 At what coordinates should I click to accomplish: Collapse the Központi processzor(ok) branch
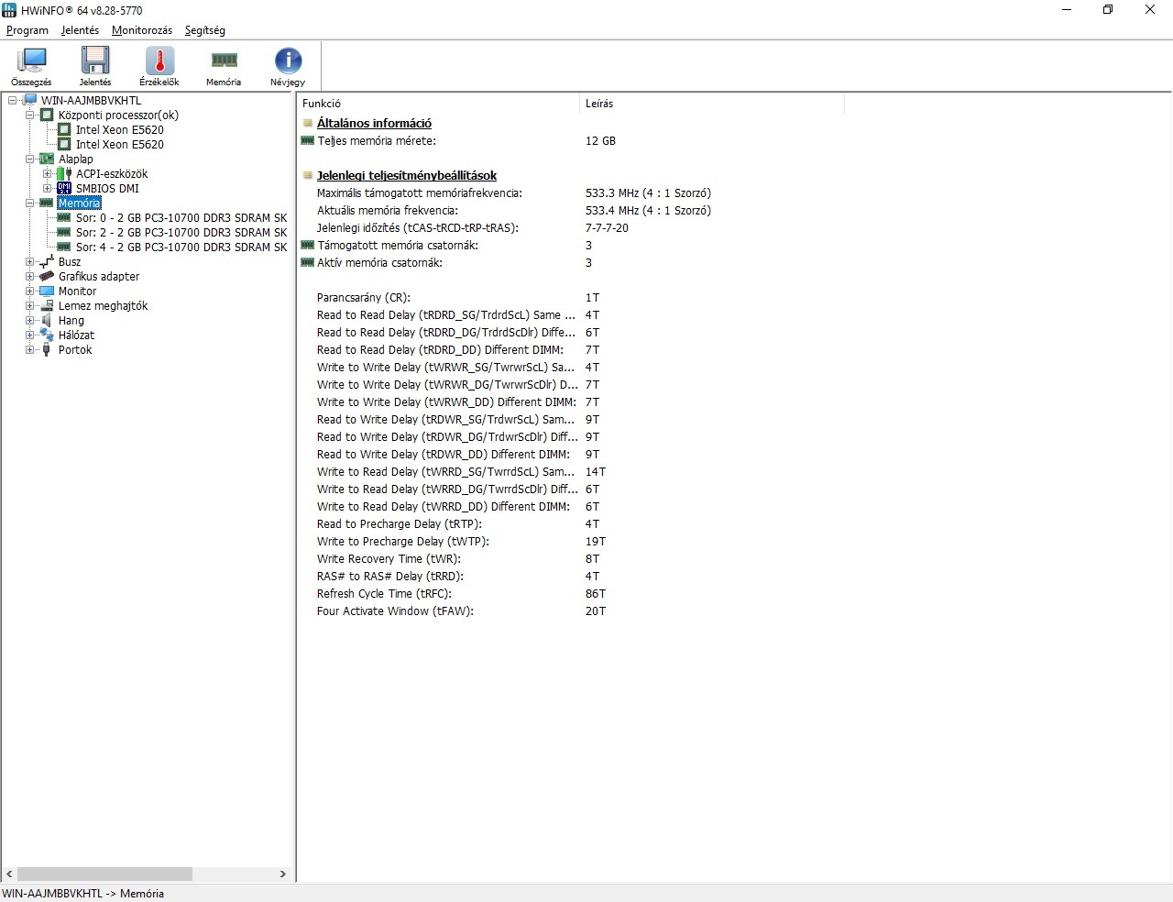[29, 115]
